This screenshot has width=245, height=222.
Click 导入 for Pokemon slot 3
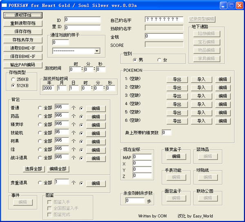(201, 96)
